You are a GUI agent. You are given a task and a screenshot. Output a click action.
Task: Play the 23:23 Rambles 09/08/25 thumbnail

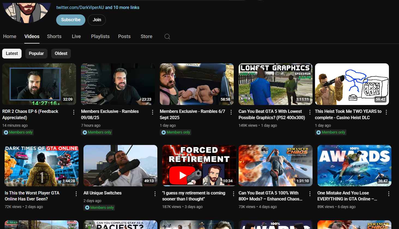(118, 84)
